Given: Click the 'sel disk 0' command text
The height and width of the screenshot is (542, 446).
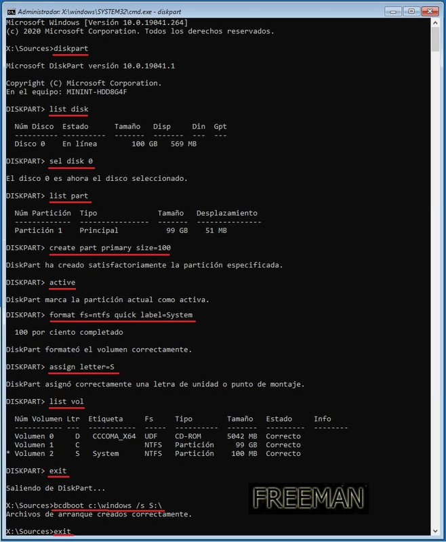Looking at the screenshot, I should click(71, 161).
